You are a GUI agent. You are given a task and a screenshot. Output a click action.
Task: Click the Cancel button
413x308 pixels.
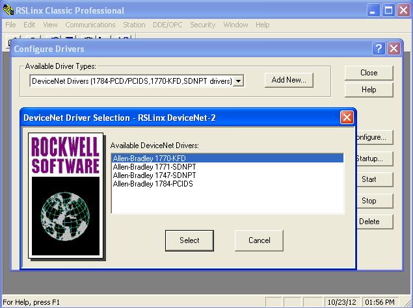coord(259,240)
